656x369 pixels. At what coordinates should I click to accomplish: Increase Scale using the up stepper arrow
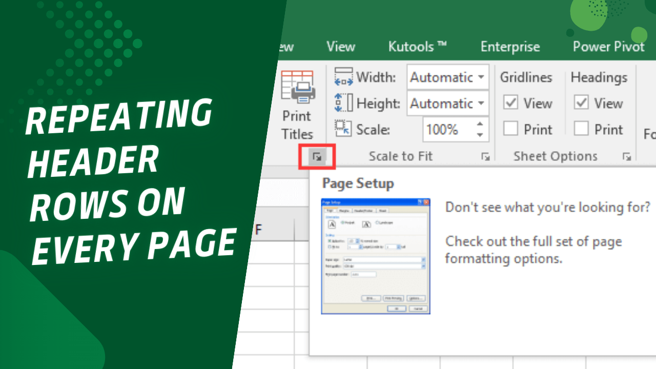pyautogui.click(x=480, y=125)
